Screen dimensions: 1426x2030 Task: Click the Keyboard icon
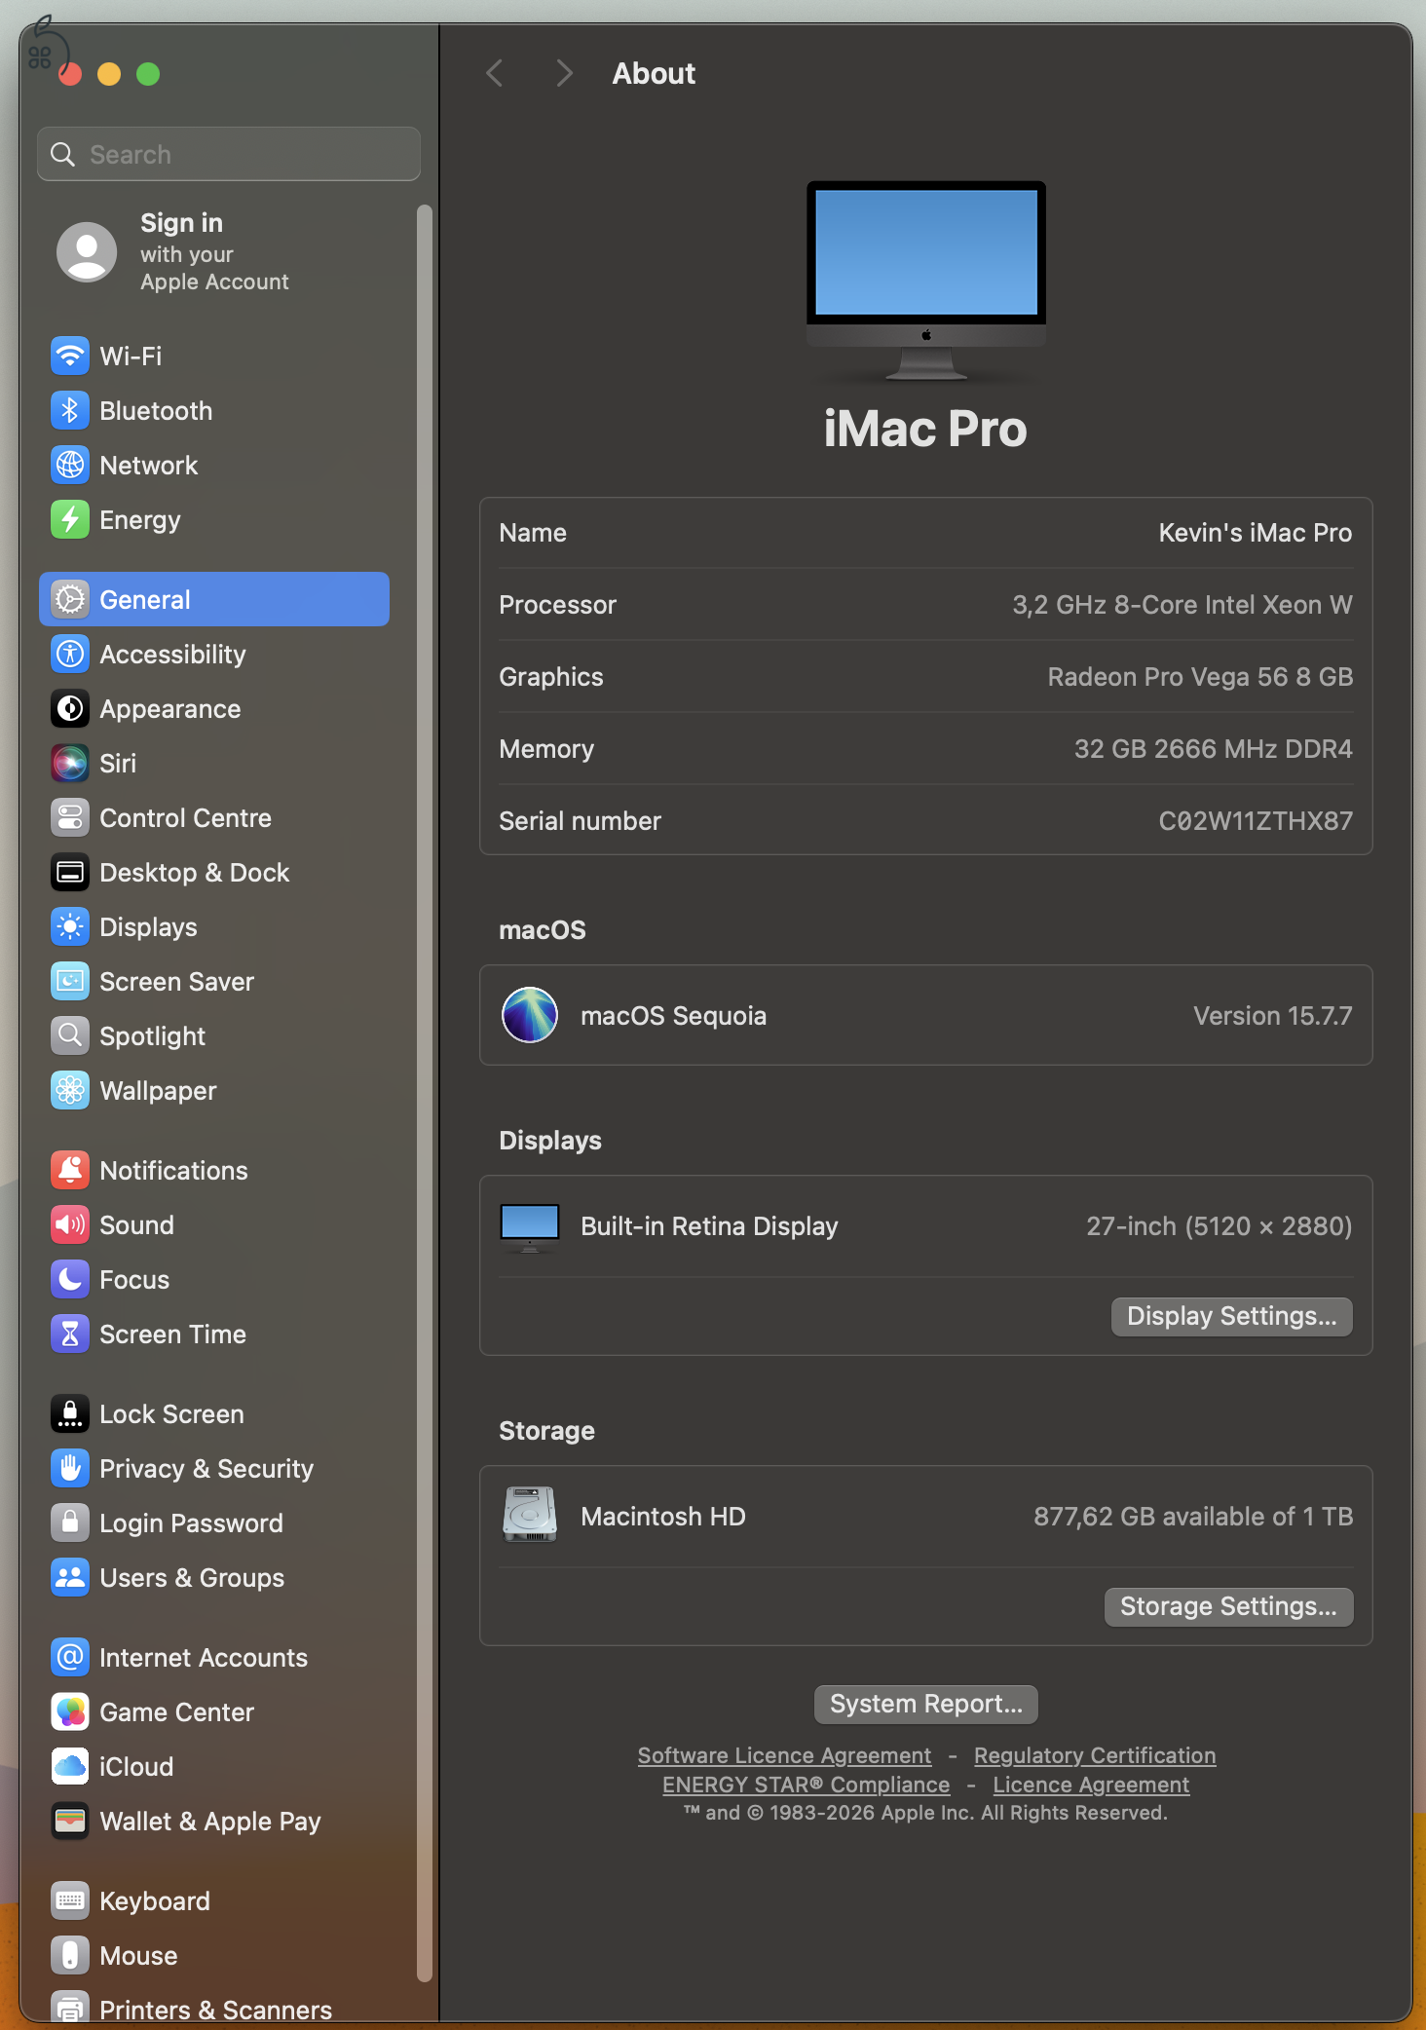click(x=70, y=1901)
